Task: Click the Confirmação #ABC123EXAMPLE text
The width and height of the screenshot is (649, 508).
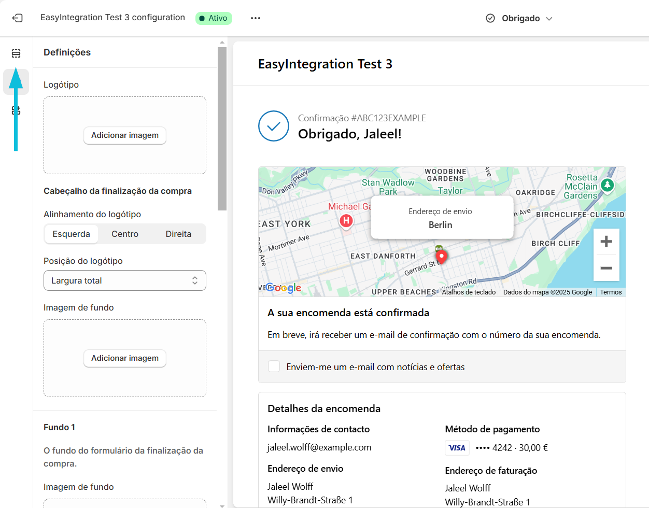Action: point(362,118)
